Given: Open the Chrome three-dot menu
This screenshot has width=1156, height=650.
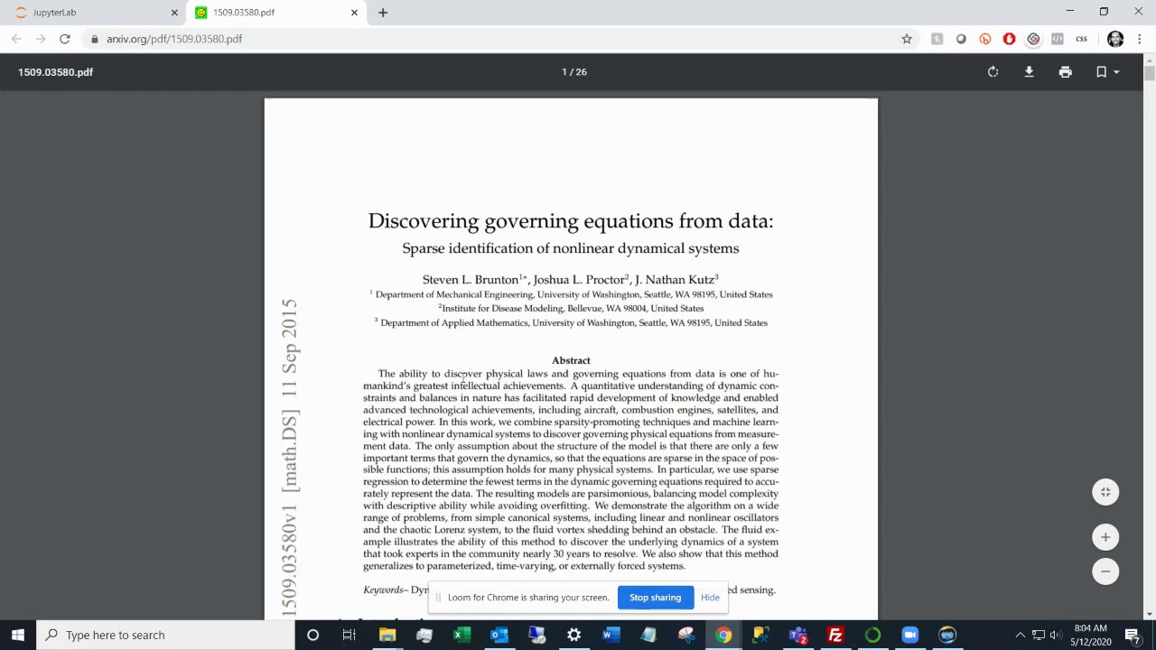Looking at the screenshot, I should click(1140, 39).
